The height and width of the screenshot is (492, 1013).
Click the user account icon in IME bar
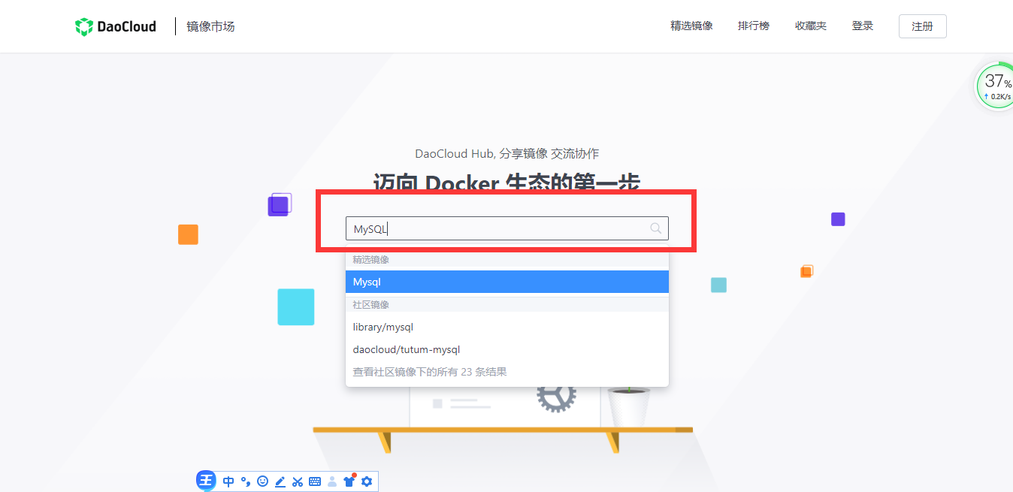pos(332,481)
